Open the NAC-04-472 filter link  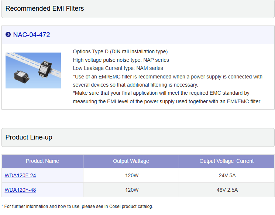click(x=32, y=35)
